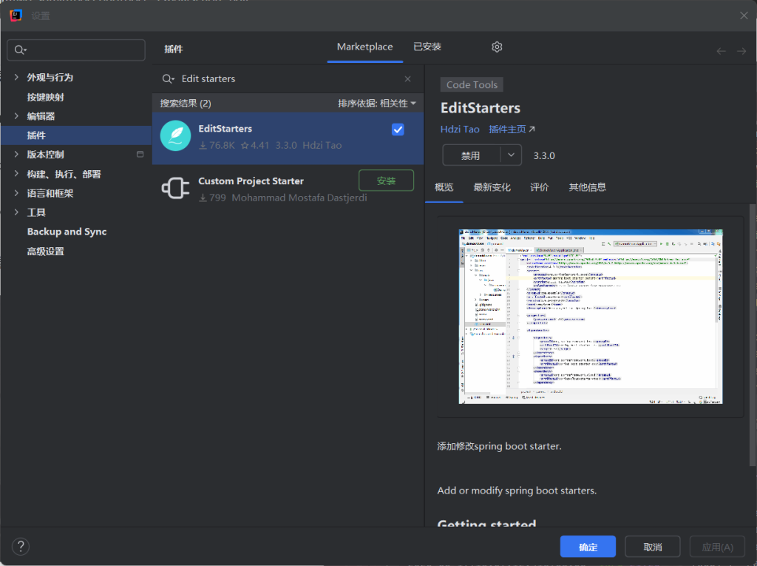The width and height of the screenshot is (757, 566).
Task: Navigate back with the left arrow
Action: coord(721,51)
